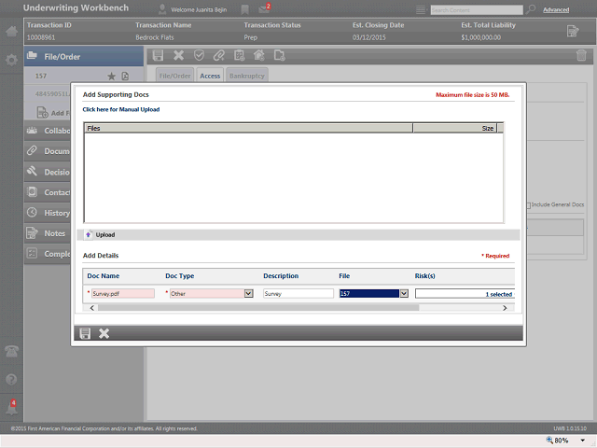Click the trash bin icon in toolbar

581,56
